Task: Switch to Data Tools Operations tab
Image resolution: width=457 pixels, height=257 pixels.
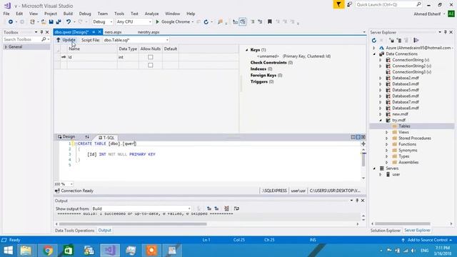Action: [74, 231]
